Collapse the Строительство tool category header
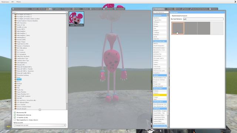 tap(160, 41)
